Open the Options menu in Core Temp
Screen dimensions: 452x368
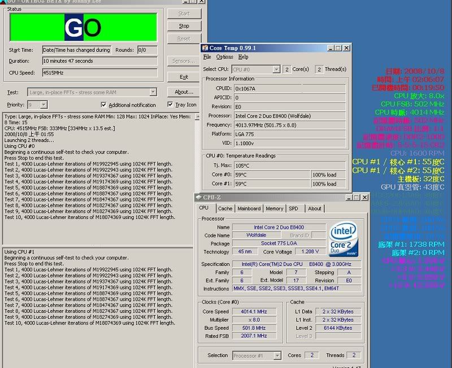pos(224,57)
